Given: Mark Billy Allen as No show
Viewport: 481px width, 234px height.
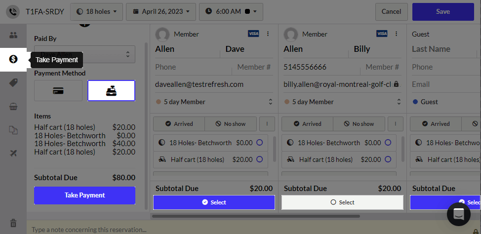Looking at the screenshot, I should point(359,124).
